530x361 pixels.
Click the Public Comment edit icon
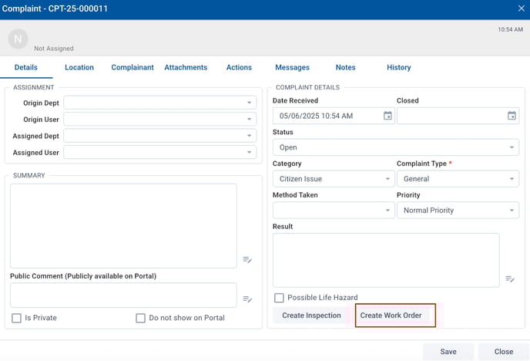(x=247, y=299)
